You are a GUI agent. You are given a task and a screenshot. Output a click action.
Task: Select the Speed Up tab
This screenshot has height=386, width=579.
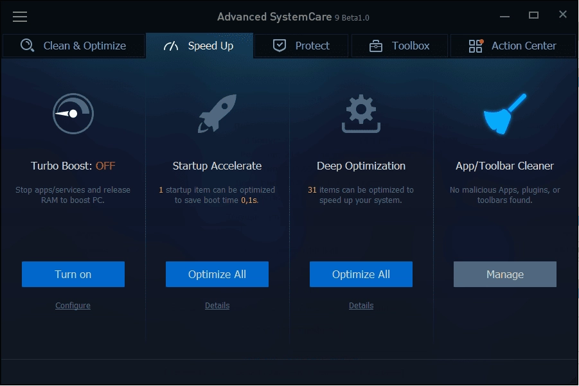click(199, 46)
